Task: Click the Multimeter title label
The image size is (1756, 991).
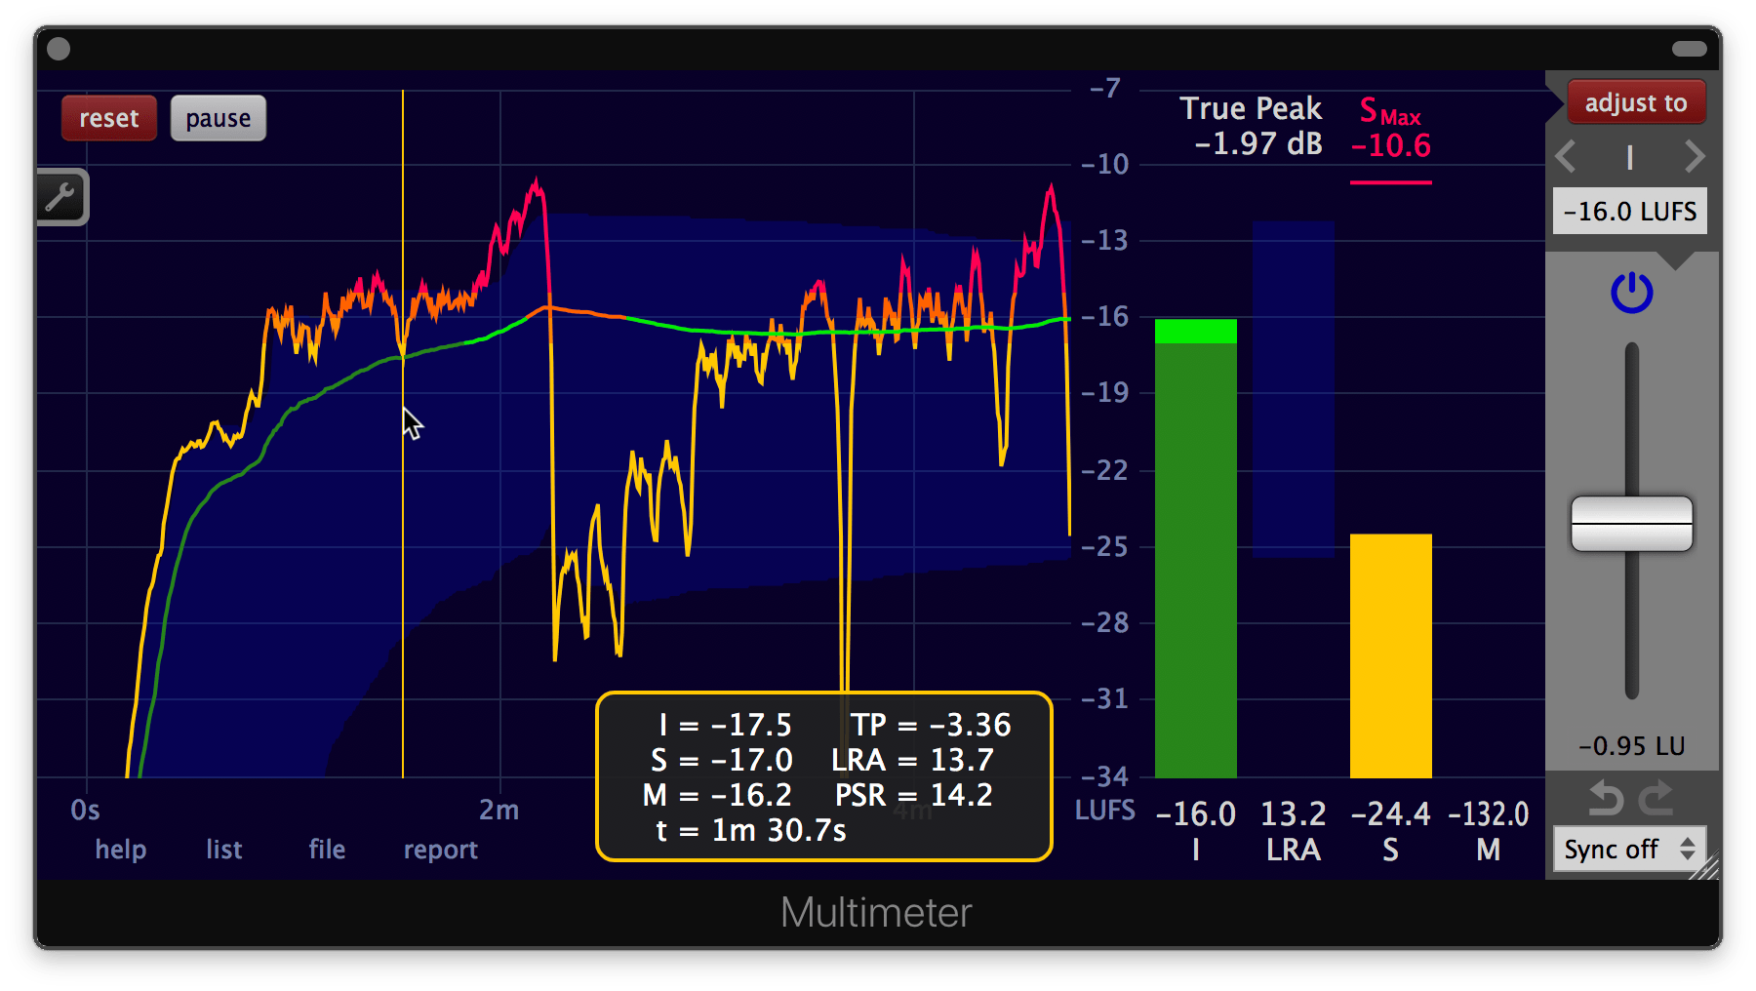Action: coord(876,913)
